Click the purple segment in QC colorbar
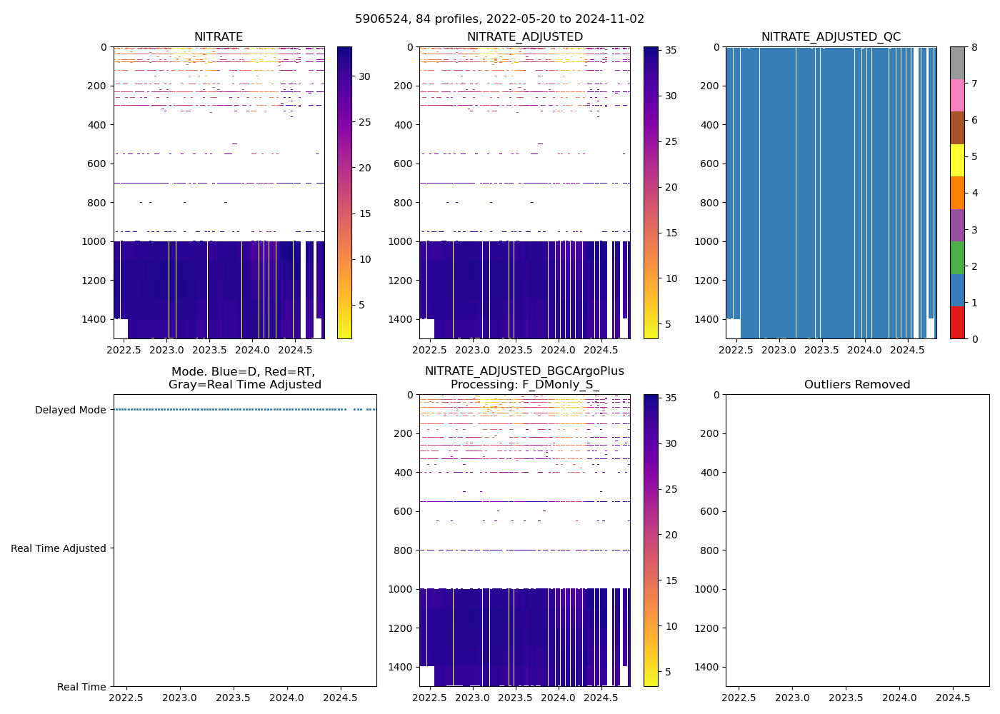This screenshot has height=714, width=1000. (x=957, y=225)
